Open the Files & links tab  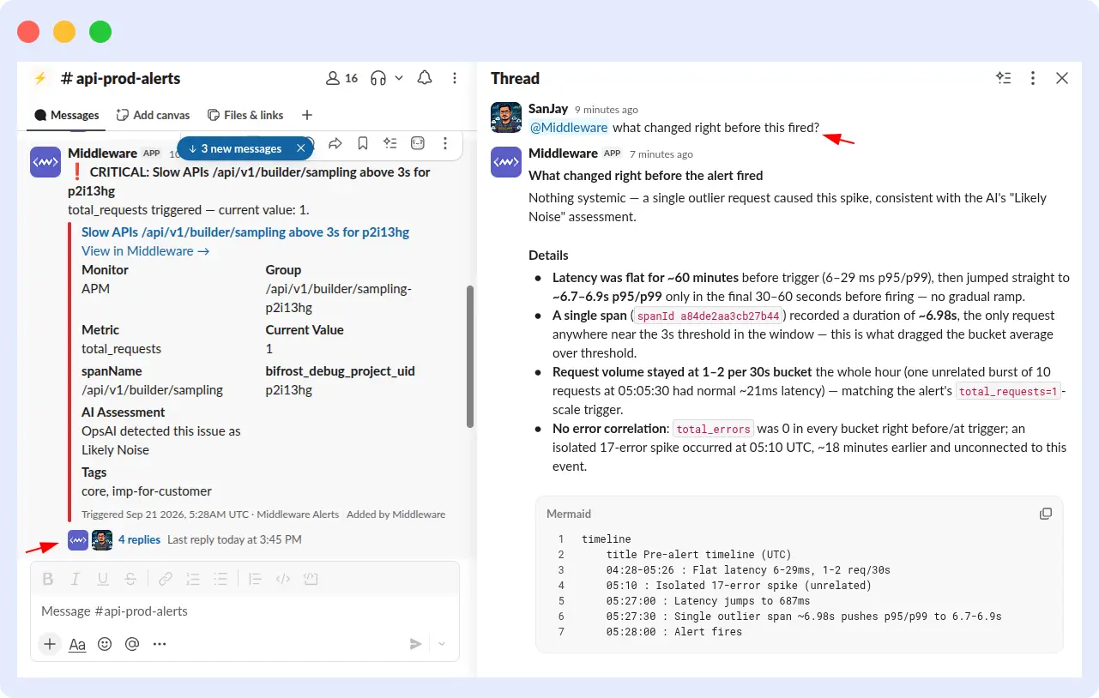click(245, 115)
